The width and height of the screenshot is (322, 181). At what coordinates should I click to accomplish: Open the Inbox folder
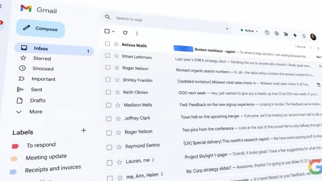click(x=54, y=49)
